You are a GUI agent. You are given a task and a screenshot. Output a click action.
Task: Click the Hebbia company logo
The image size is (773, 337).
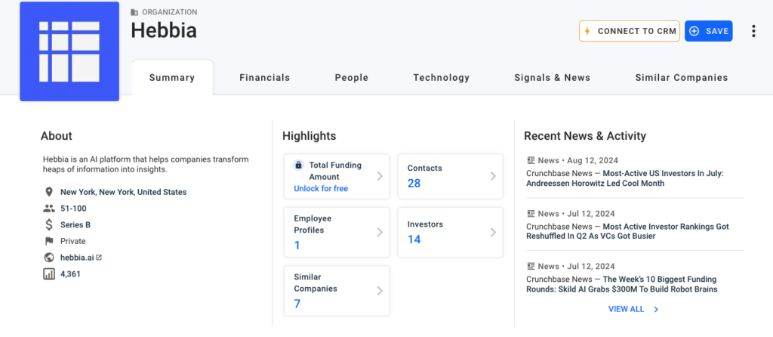coord(69,51)
